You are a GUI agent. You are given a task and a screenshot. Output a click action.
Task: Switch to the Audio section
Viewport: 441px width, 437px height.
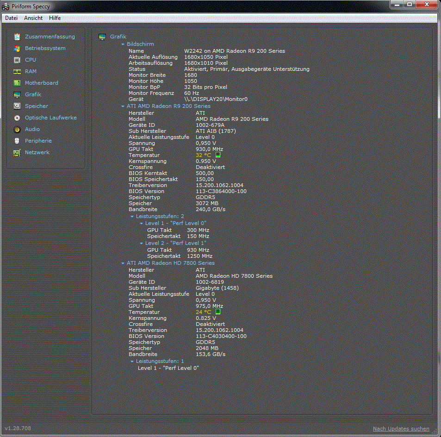32,129
